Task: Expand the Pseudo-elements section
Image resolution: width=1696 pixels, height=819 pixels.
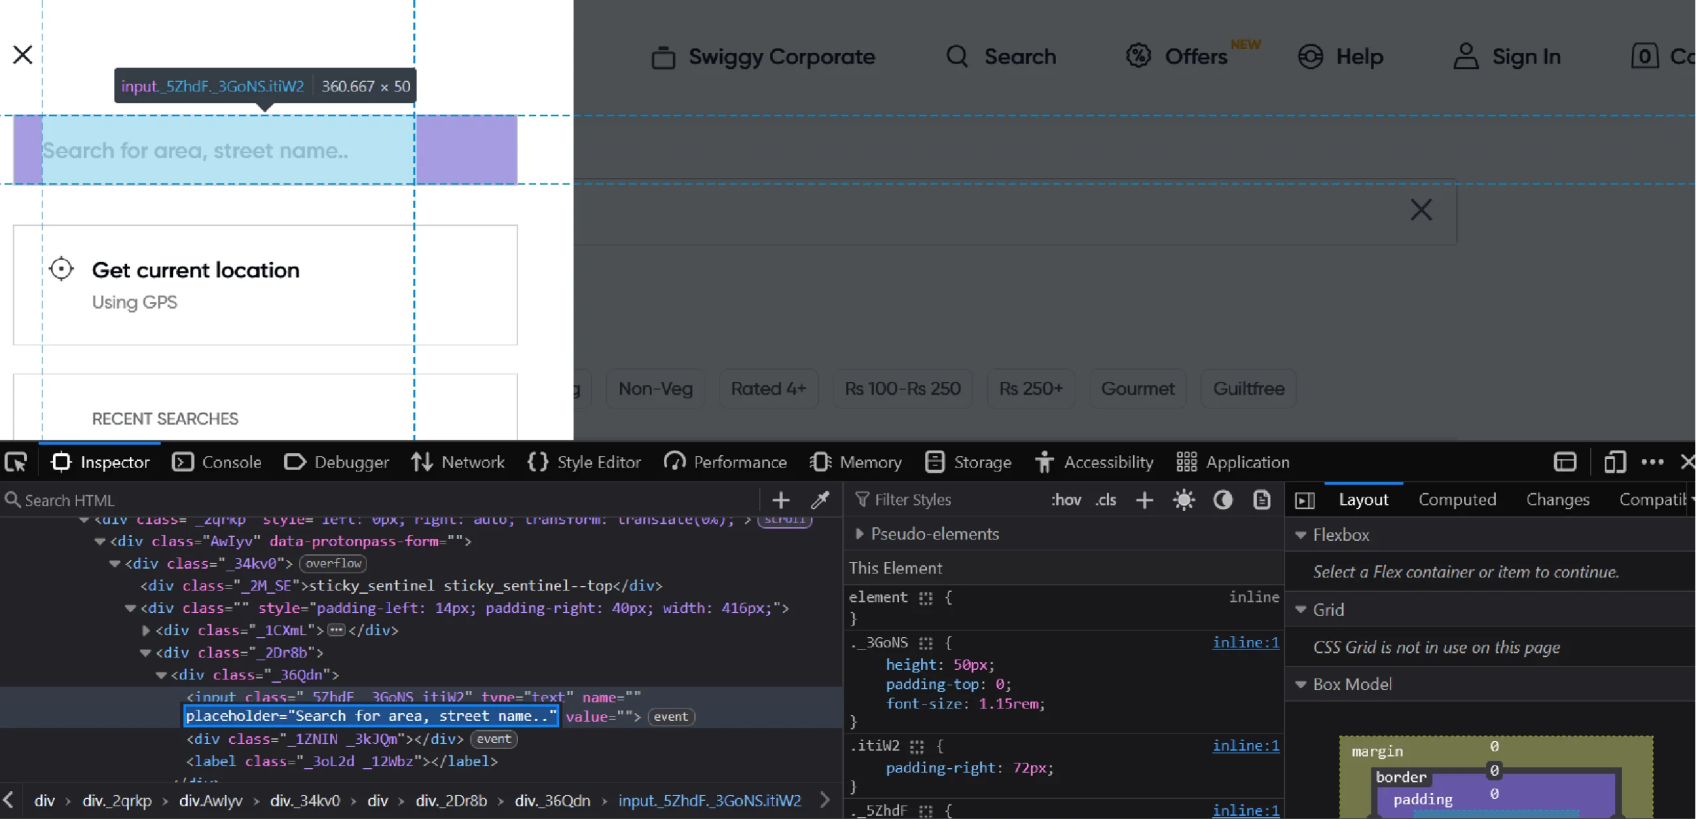Action: pyautogui.click(x=859, y=534)
